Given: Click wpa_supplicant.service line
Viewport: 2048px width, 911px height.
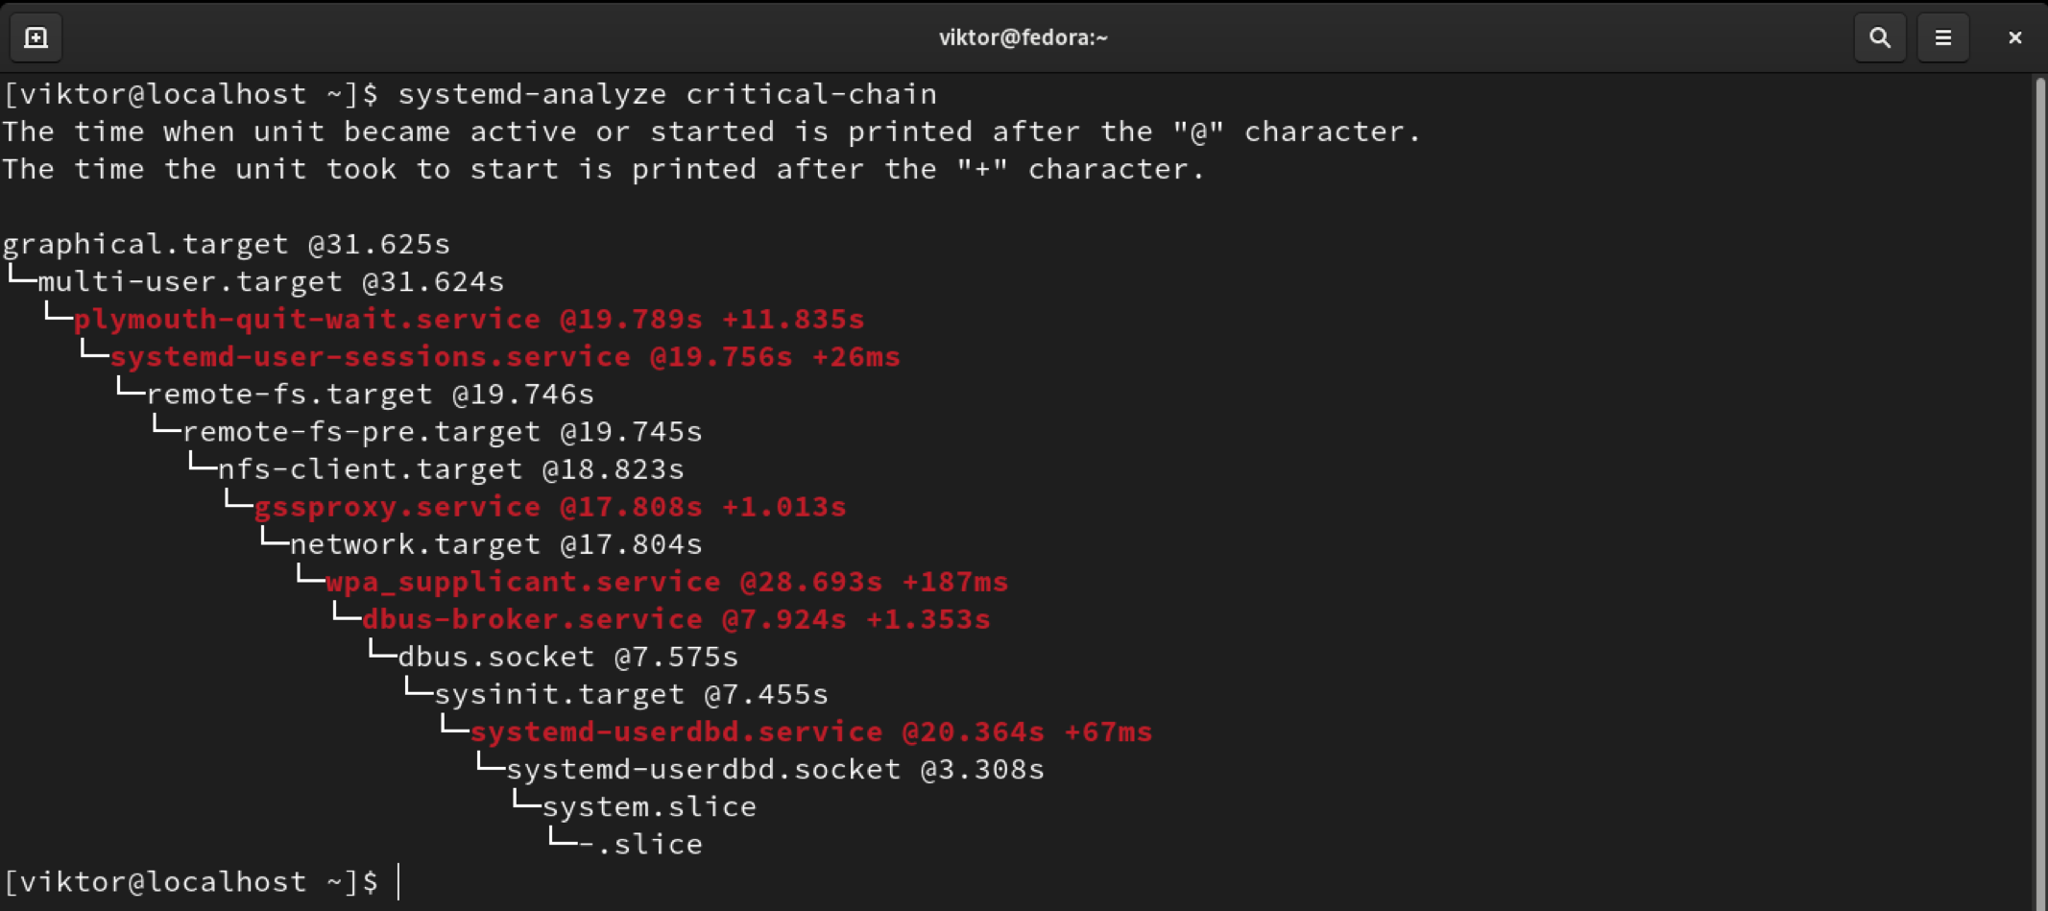Looking at the screenshot, I should coord(666,582).
